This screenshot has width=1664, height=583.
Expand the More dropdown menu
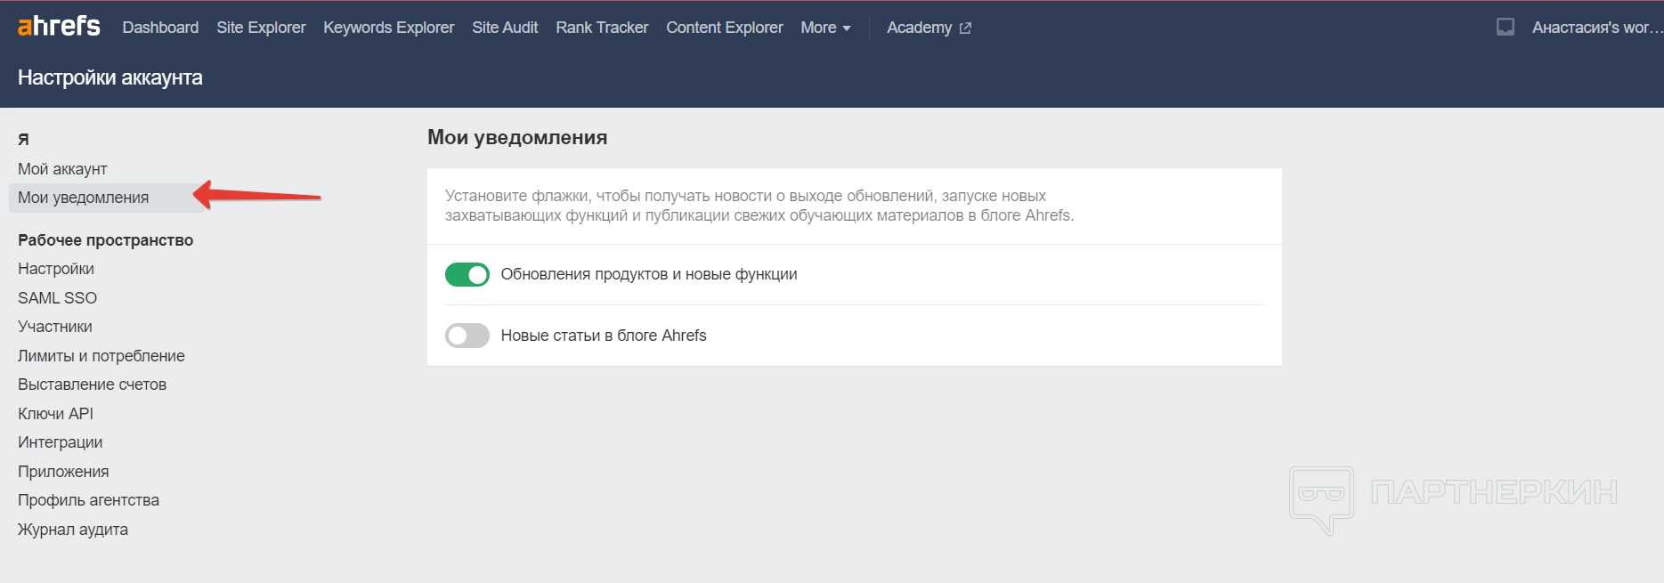click(825, 28)
